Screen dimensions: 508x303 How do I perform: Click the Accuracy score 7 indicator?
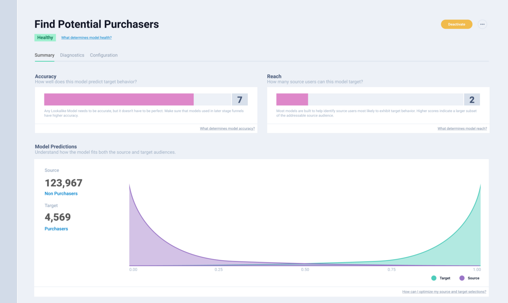[x=239, y=99]
